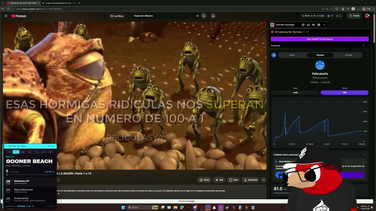Go to YouTube Premium home logo
The width and height of the screenshot is (376, 211).
pos(19,16)
